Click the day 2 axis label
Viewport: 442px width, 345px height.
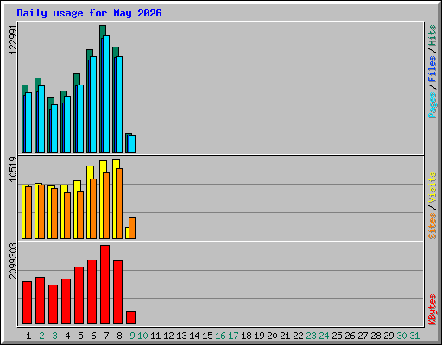click(x=41, y=336)
